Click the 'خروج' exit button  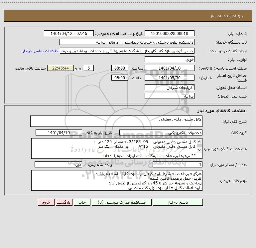coord(46,202)
